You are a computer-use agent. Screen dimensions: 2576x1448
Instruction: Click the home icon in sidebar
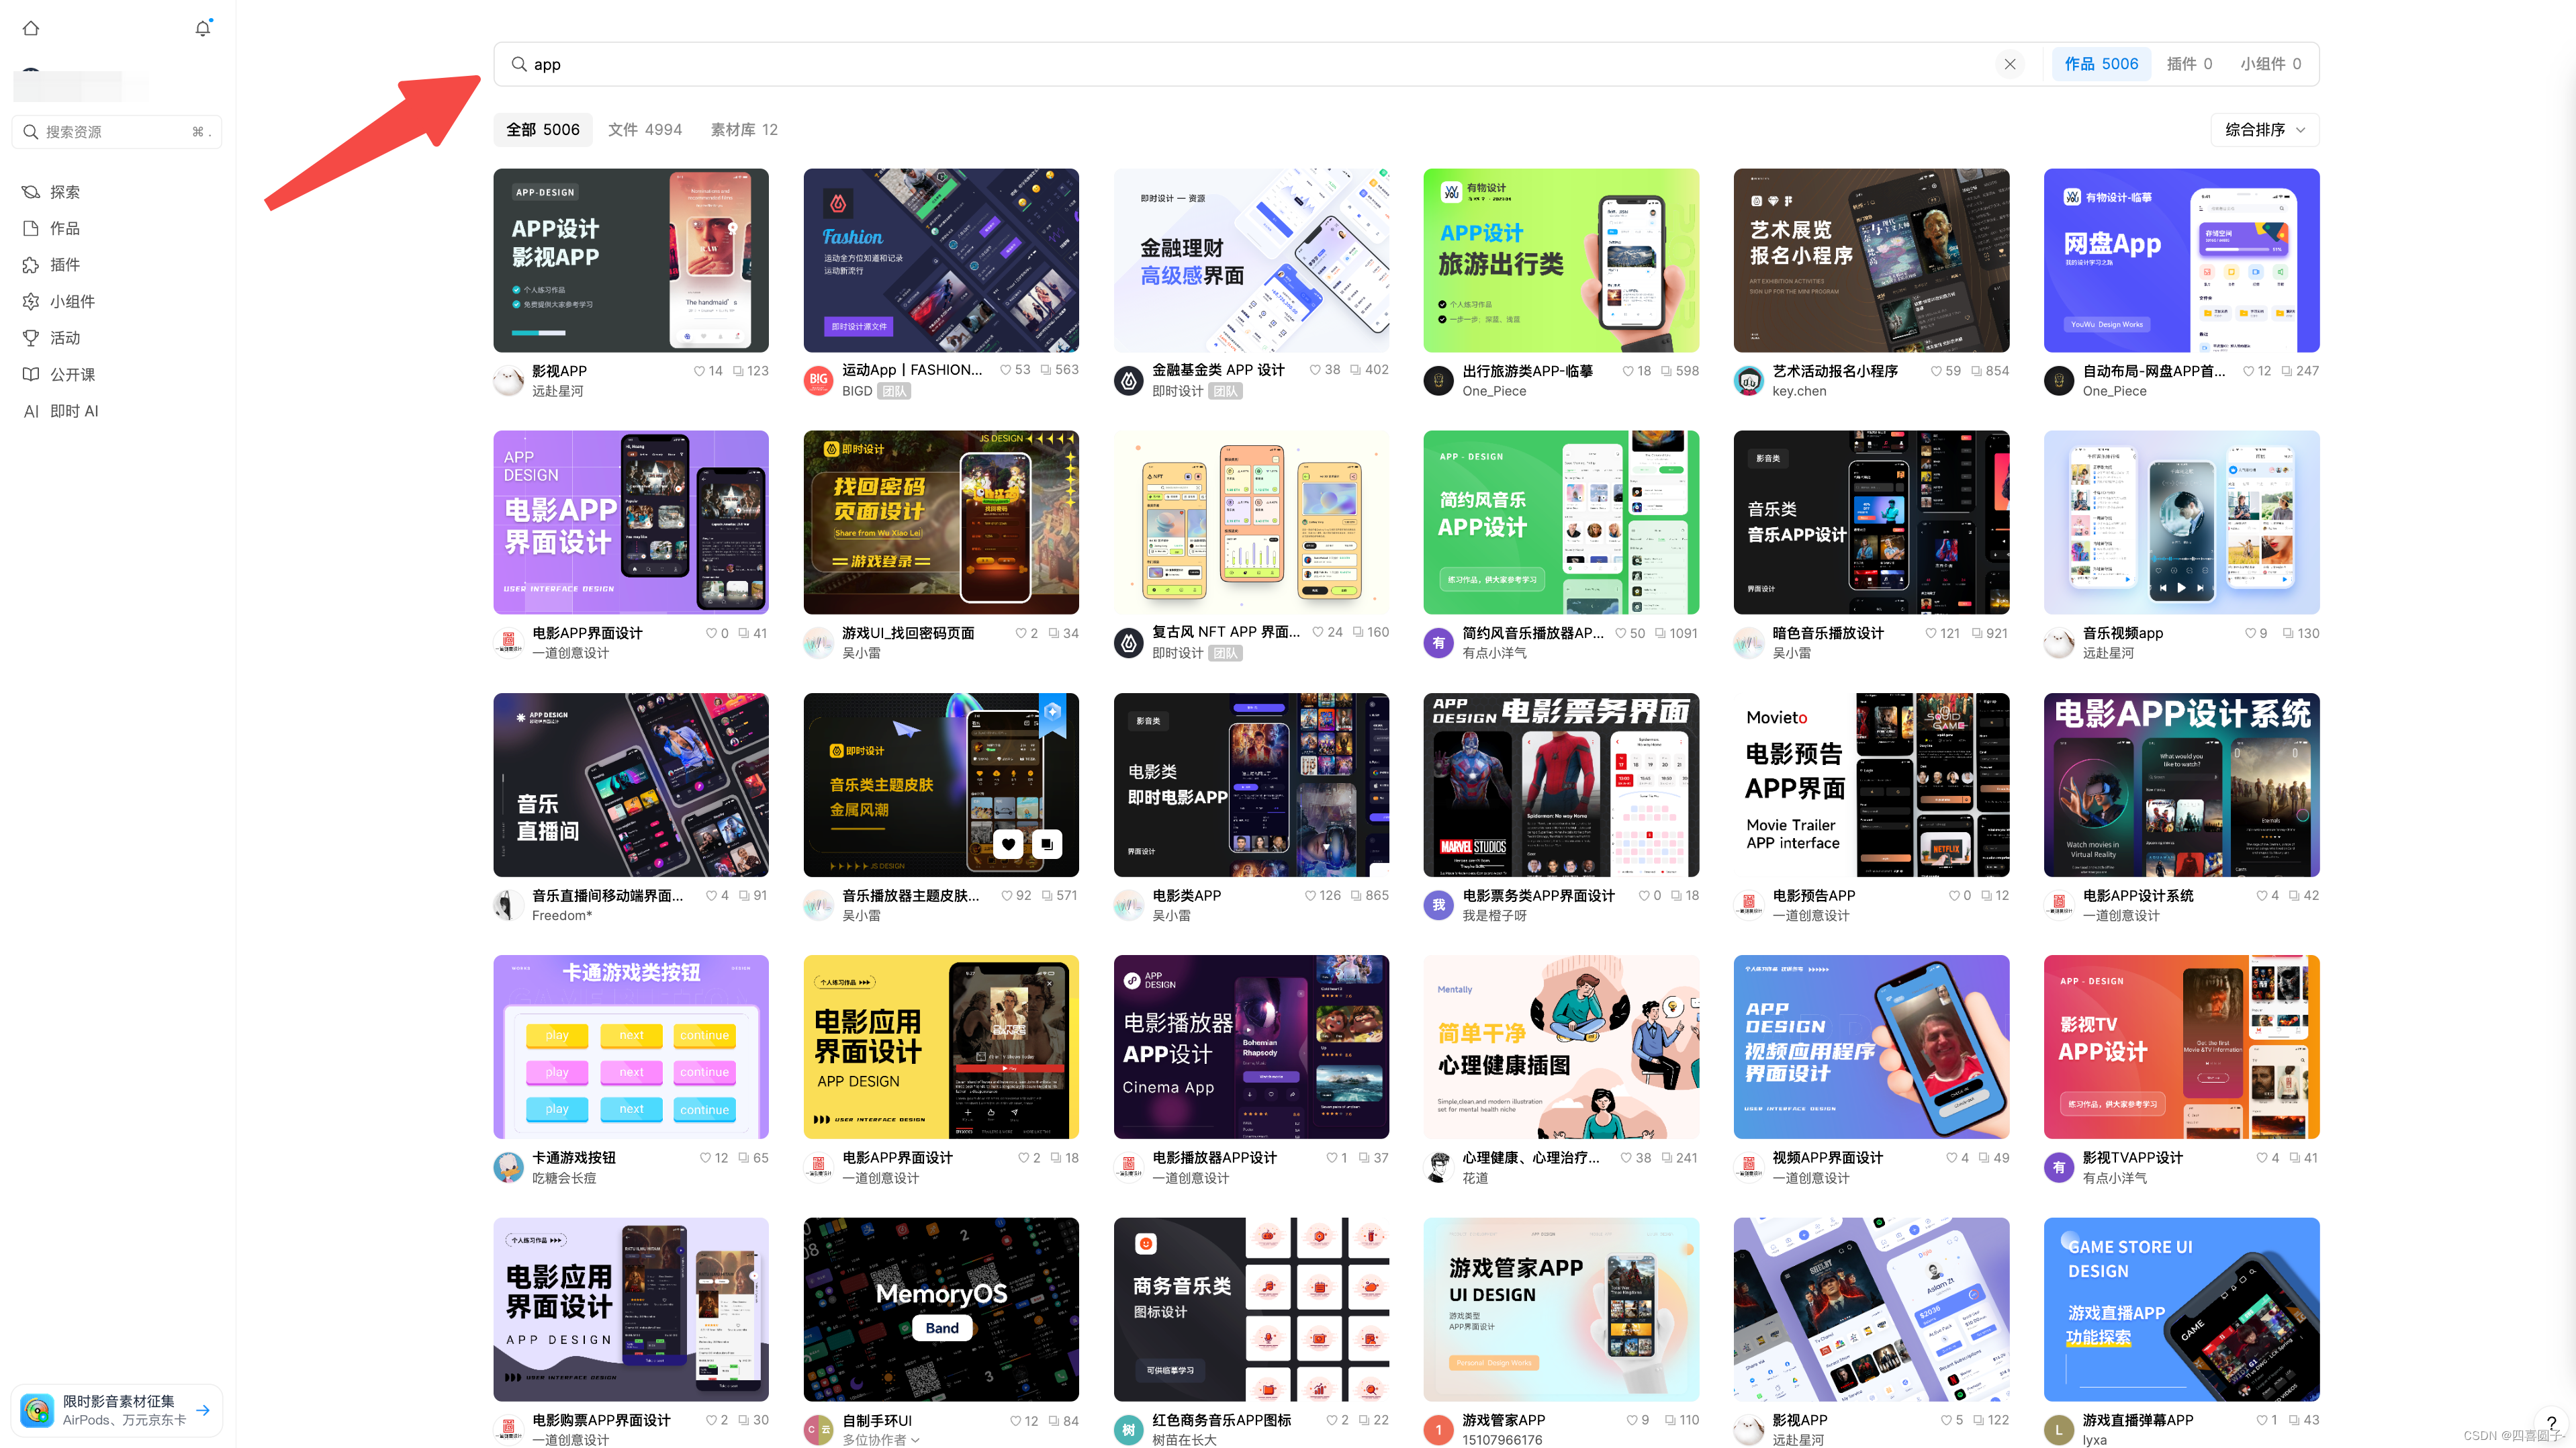(x=31, y=28)
